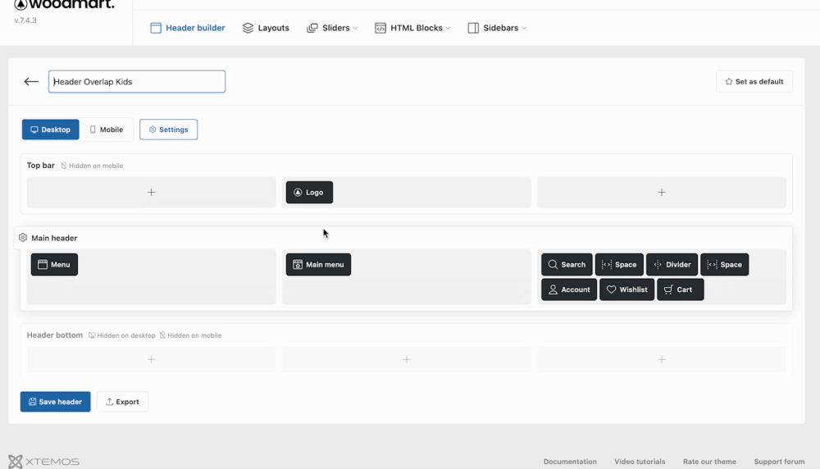Expand the Sidebars dropdown menu
Screen dimensions: 820x469
(497, 28)
